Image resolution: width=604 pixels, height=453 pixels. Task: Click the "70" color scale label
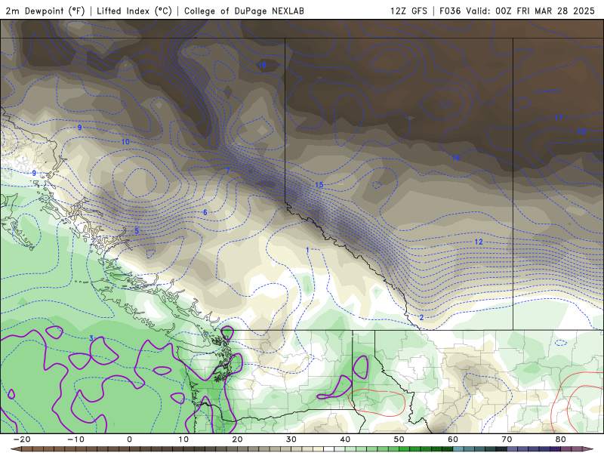(x=507, y=439)
